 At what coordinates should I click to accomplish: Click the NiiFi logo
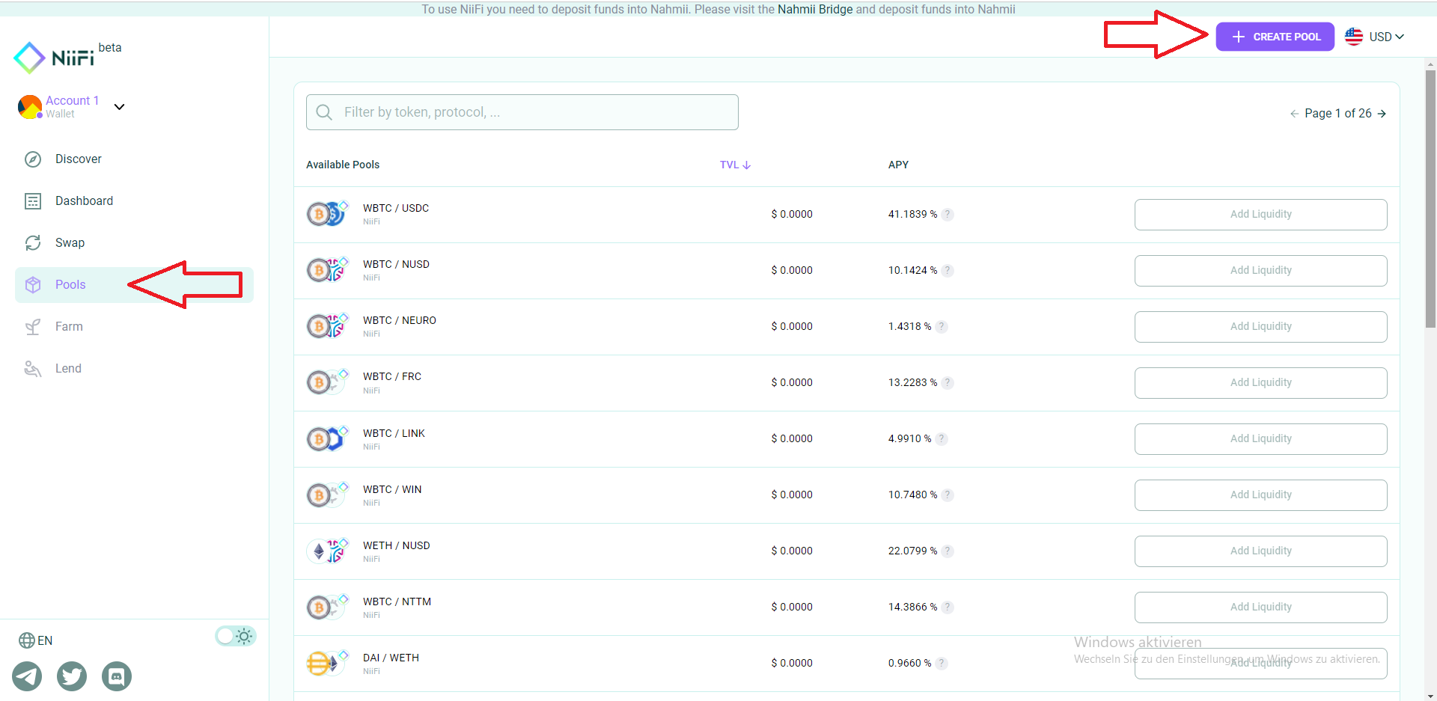(x=54, y=58)
